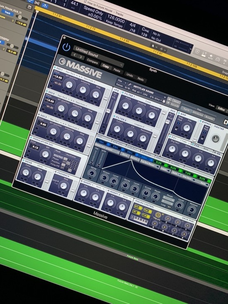
Task: Grab the 8LFO green modulation handle
Action: tap(209, 181)
